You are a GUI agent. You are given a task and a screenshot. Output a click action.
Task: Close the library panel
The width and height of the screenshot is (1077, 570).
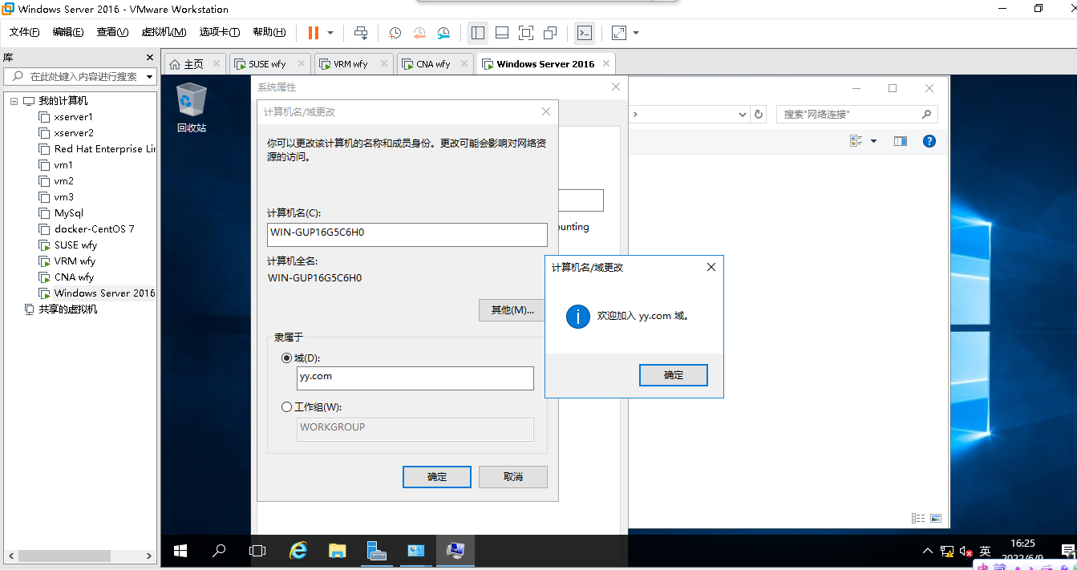(149, 58)
